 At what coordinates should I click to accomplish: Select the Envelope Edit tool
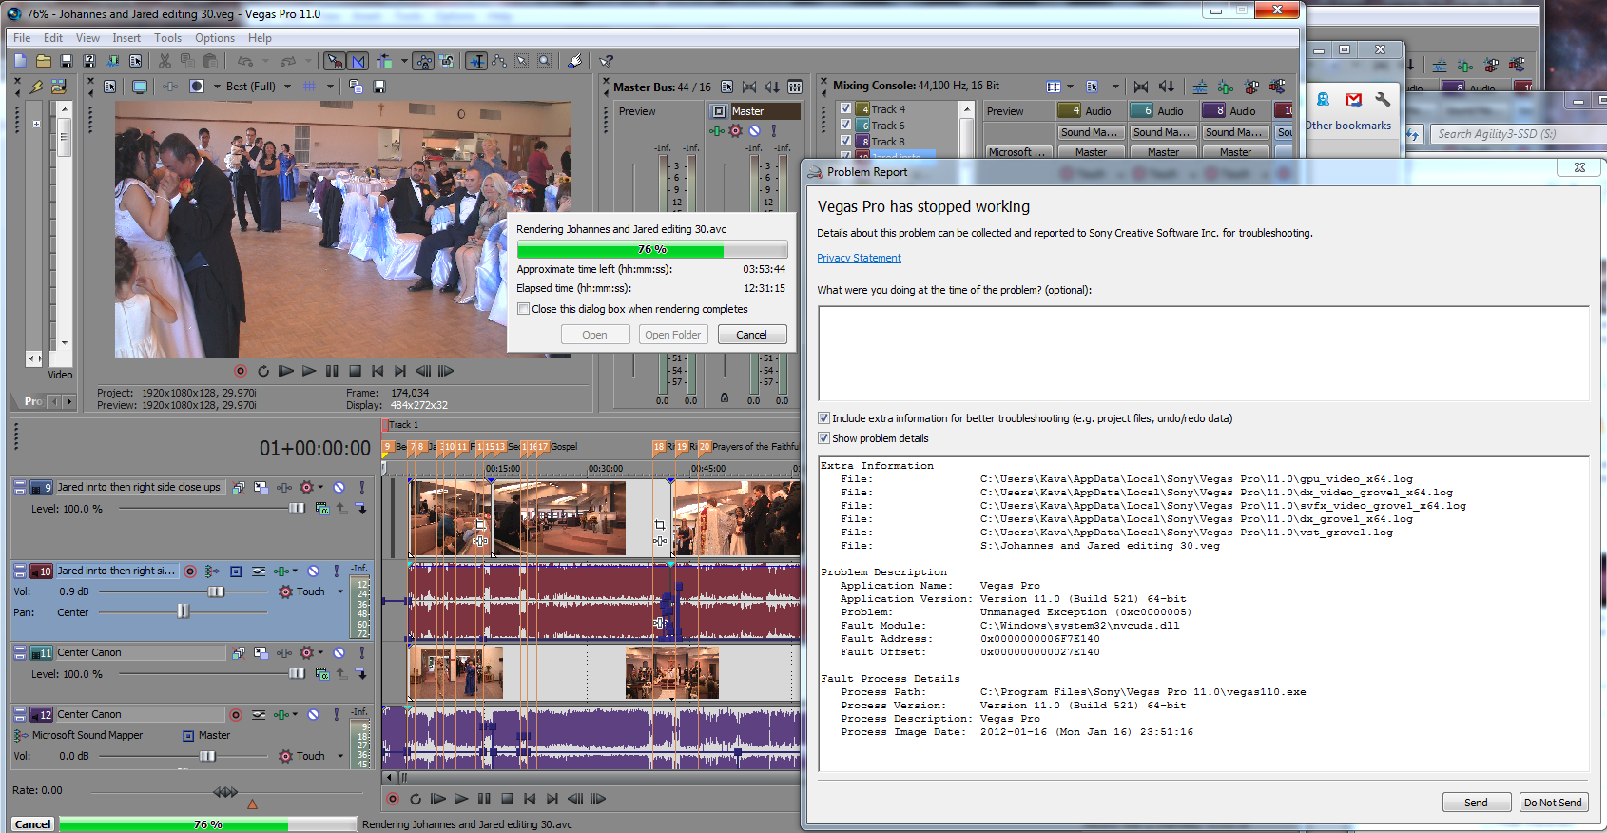(499, 61)
